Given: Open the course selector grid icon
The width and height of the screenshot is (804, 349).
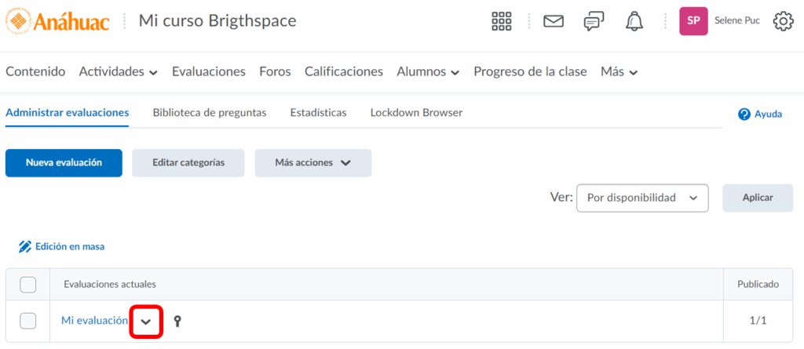Looking at the screenshot, I should pyautogui.click(x=502, y=21).
